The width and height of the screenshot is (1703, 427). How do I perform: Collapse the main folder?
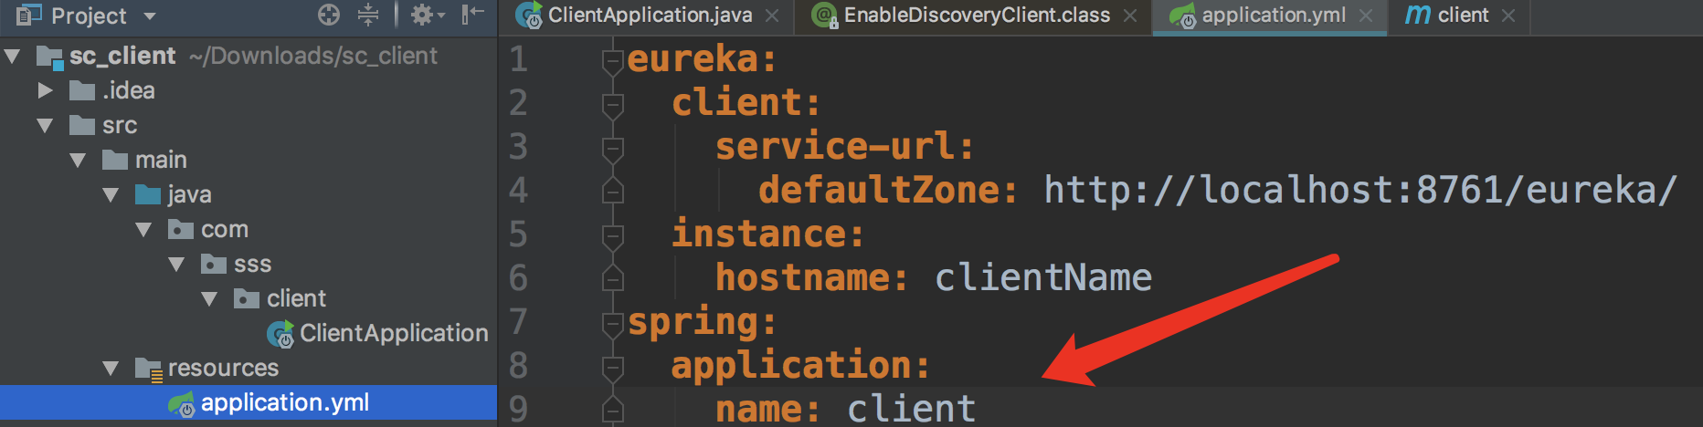point(79,161)
